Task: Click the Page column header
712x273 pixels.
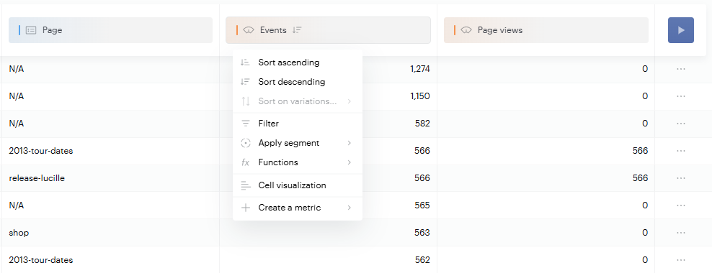Action: (x=110, y=30)
